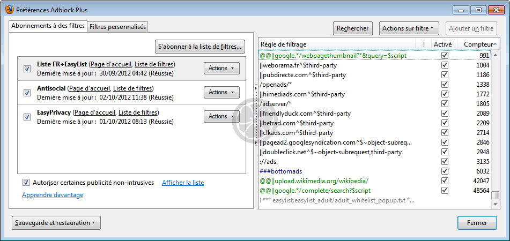Open Page d'accueil link of Antisocial

pyautogui.click(x=90, y=88)
